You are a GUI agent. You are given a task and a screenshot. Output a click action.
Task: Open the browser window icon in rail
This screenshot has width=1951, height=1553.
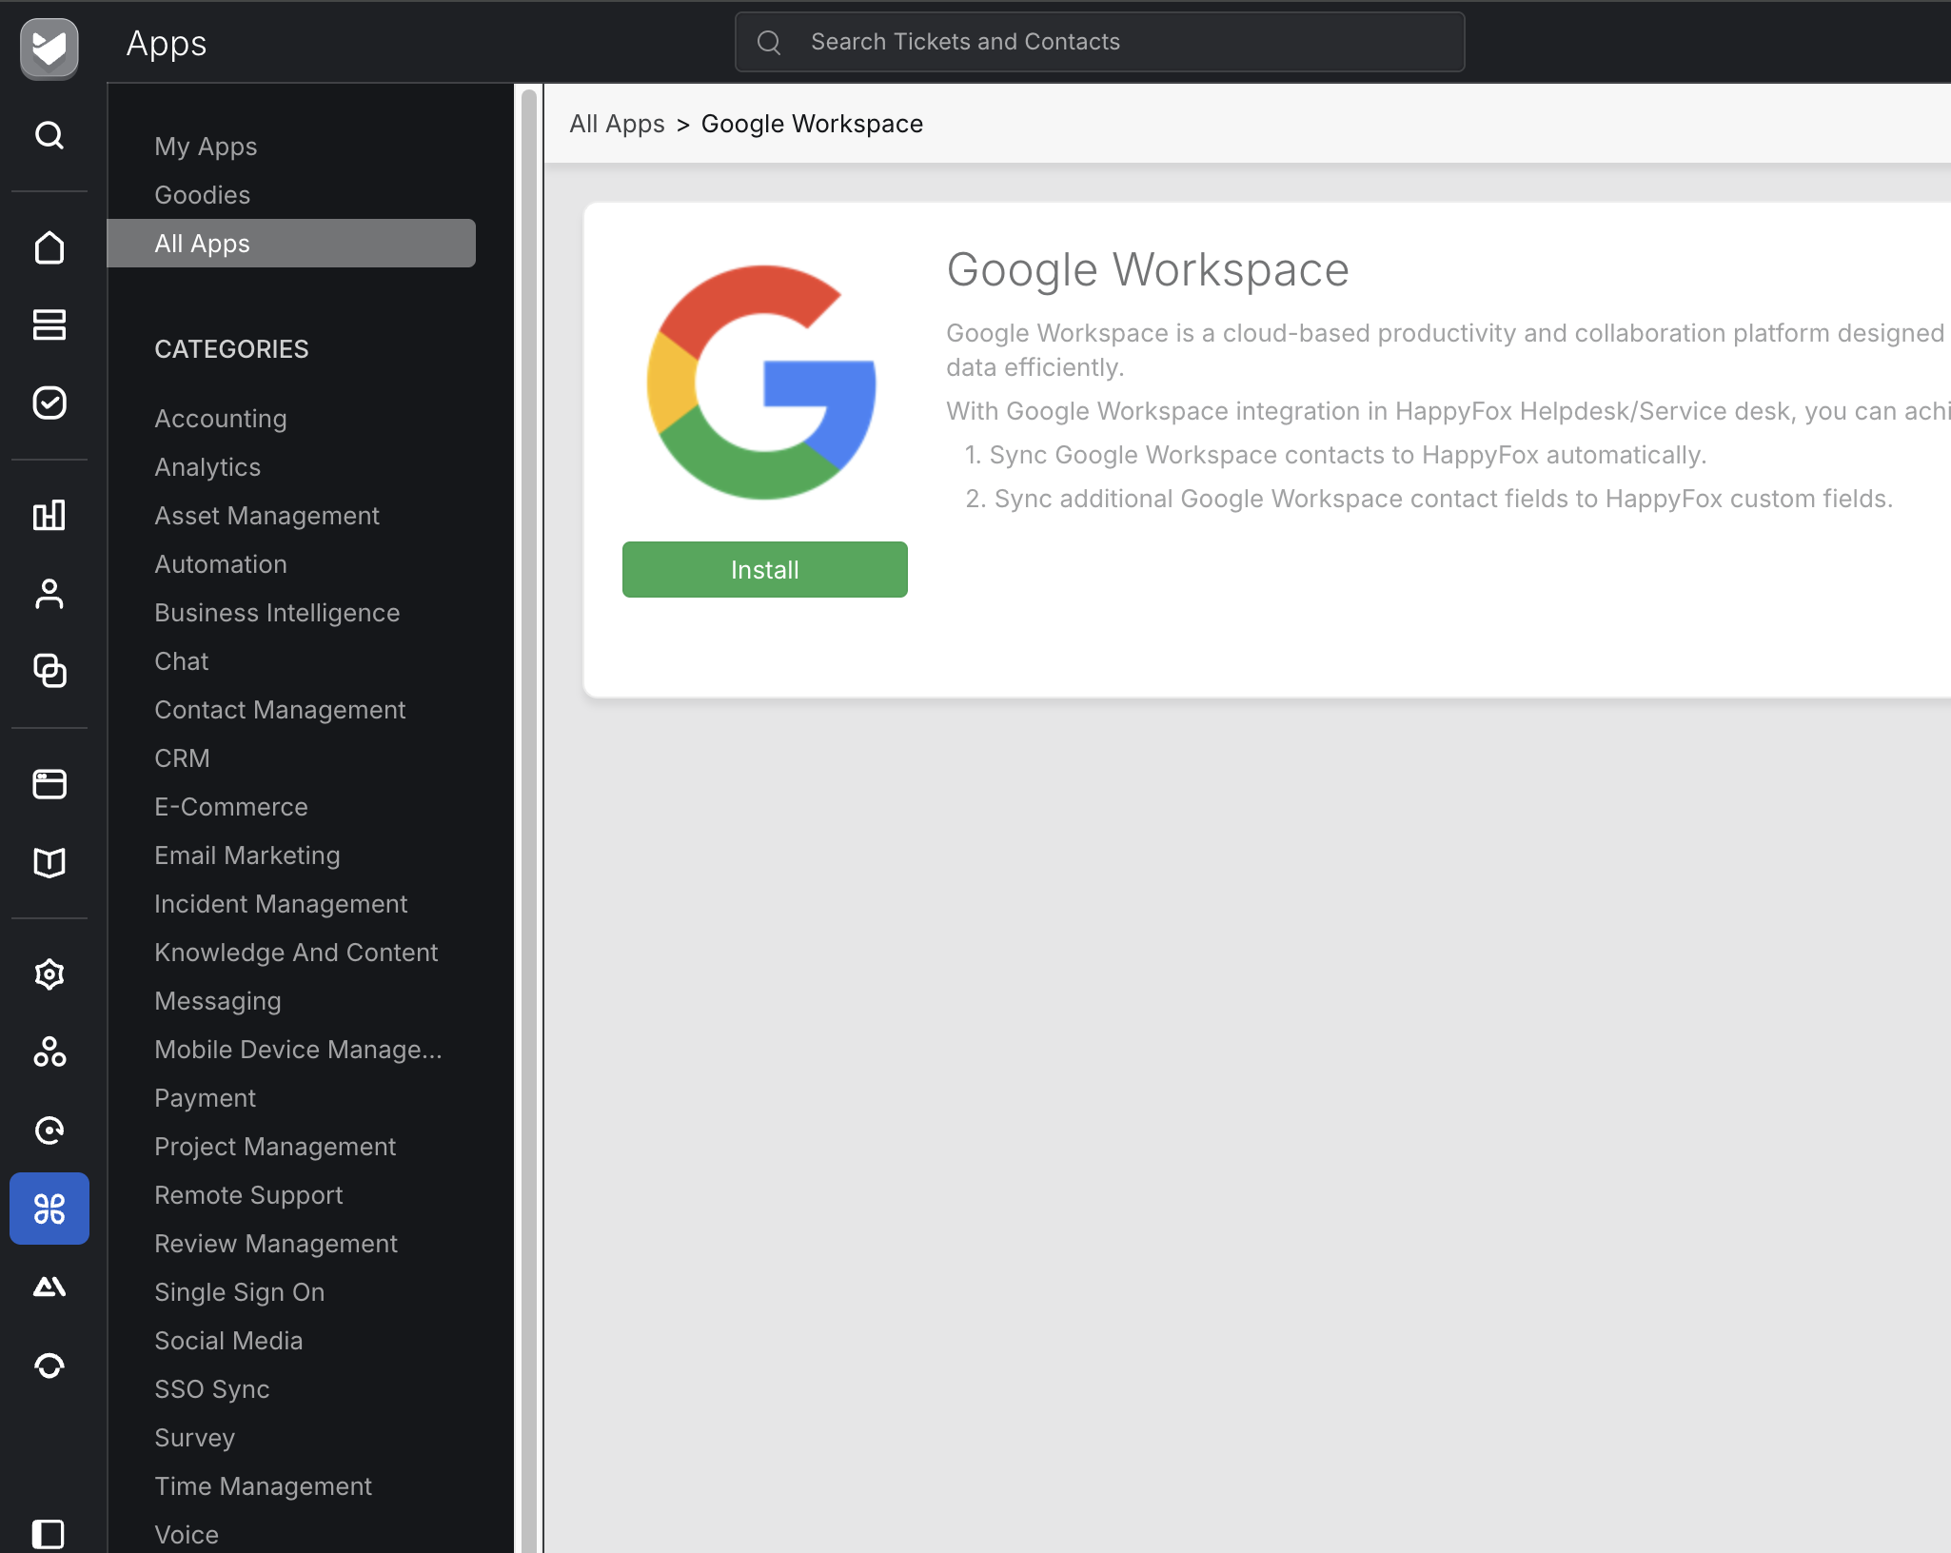pyautogui.click(x=49, y=784)
